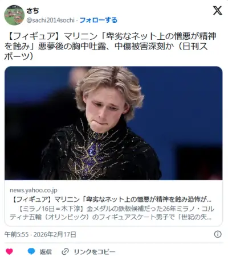Click the display name さち
The width and height of the screenshot is (228, 257).
point(32,11)
